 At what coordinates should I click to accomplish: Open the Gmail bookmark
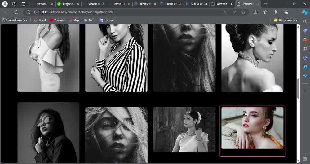click(40, 20)
